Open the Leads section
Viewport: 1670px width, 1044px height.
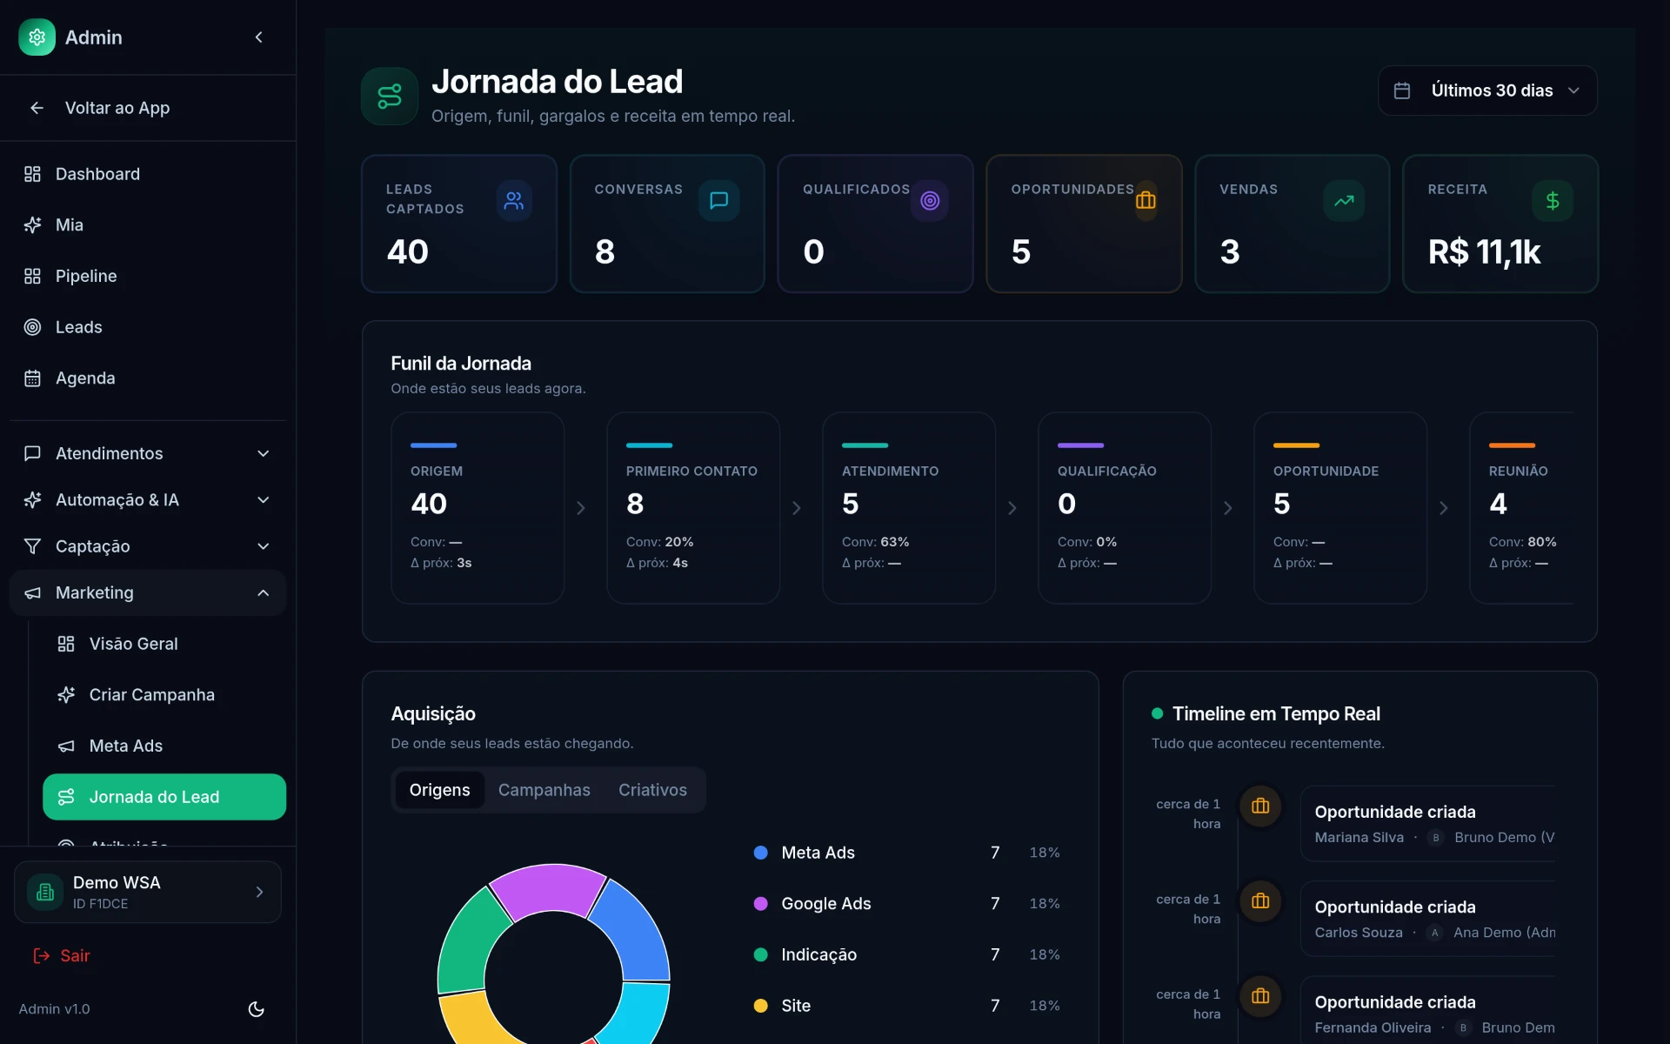[x=148, y=327]
